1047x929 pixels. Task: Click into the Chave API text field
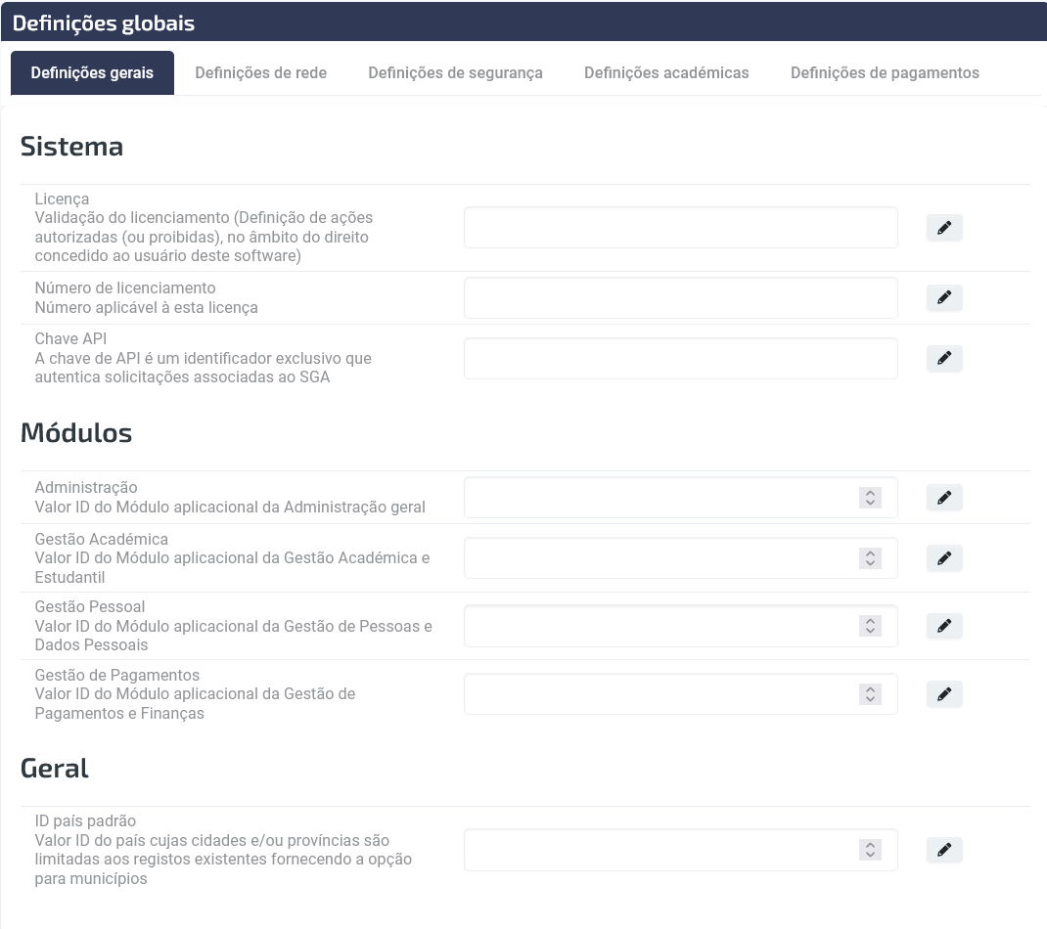[x=680, y=358]
